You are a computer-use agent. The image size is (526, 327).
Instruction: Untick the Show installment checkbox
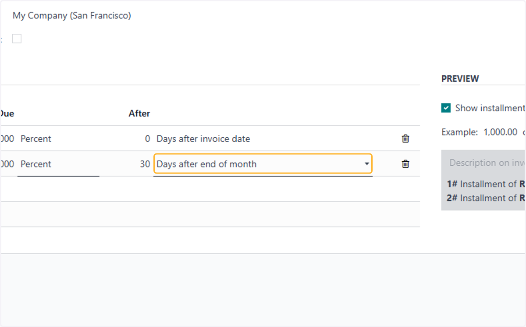pyautogui.click(x=446, y=108)
